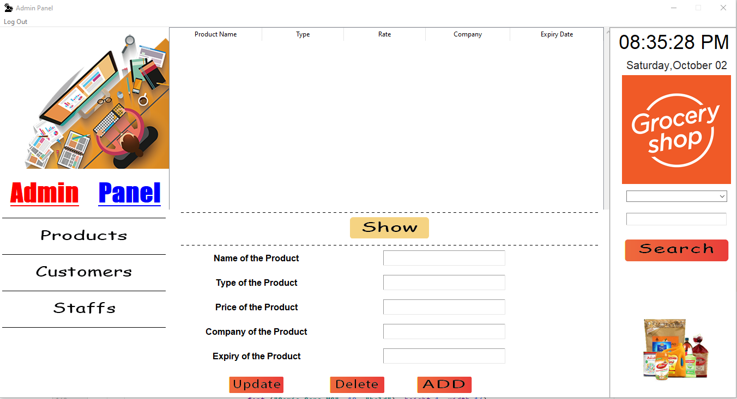Focus the Type of the Product field

[444, 283]
